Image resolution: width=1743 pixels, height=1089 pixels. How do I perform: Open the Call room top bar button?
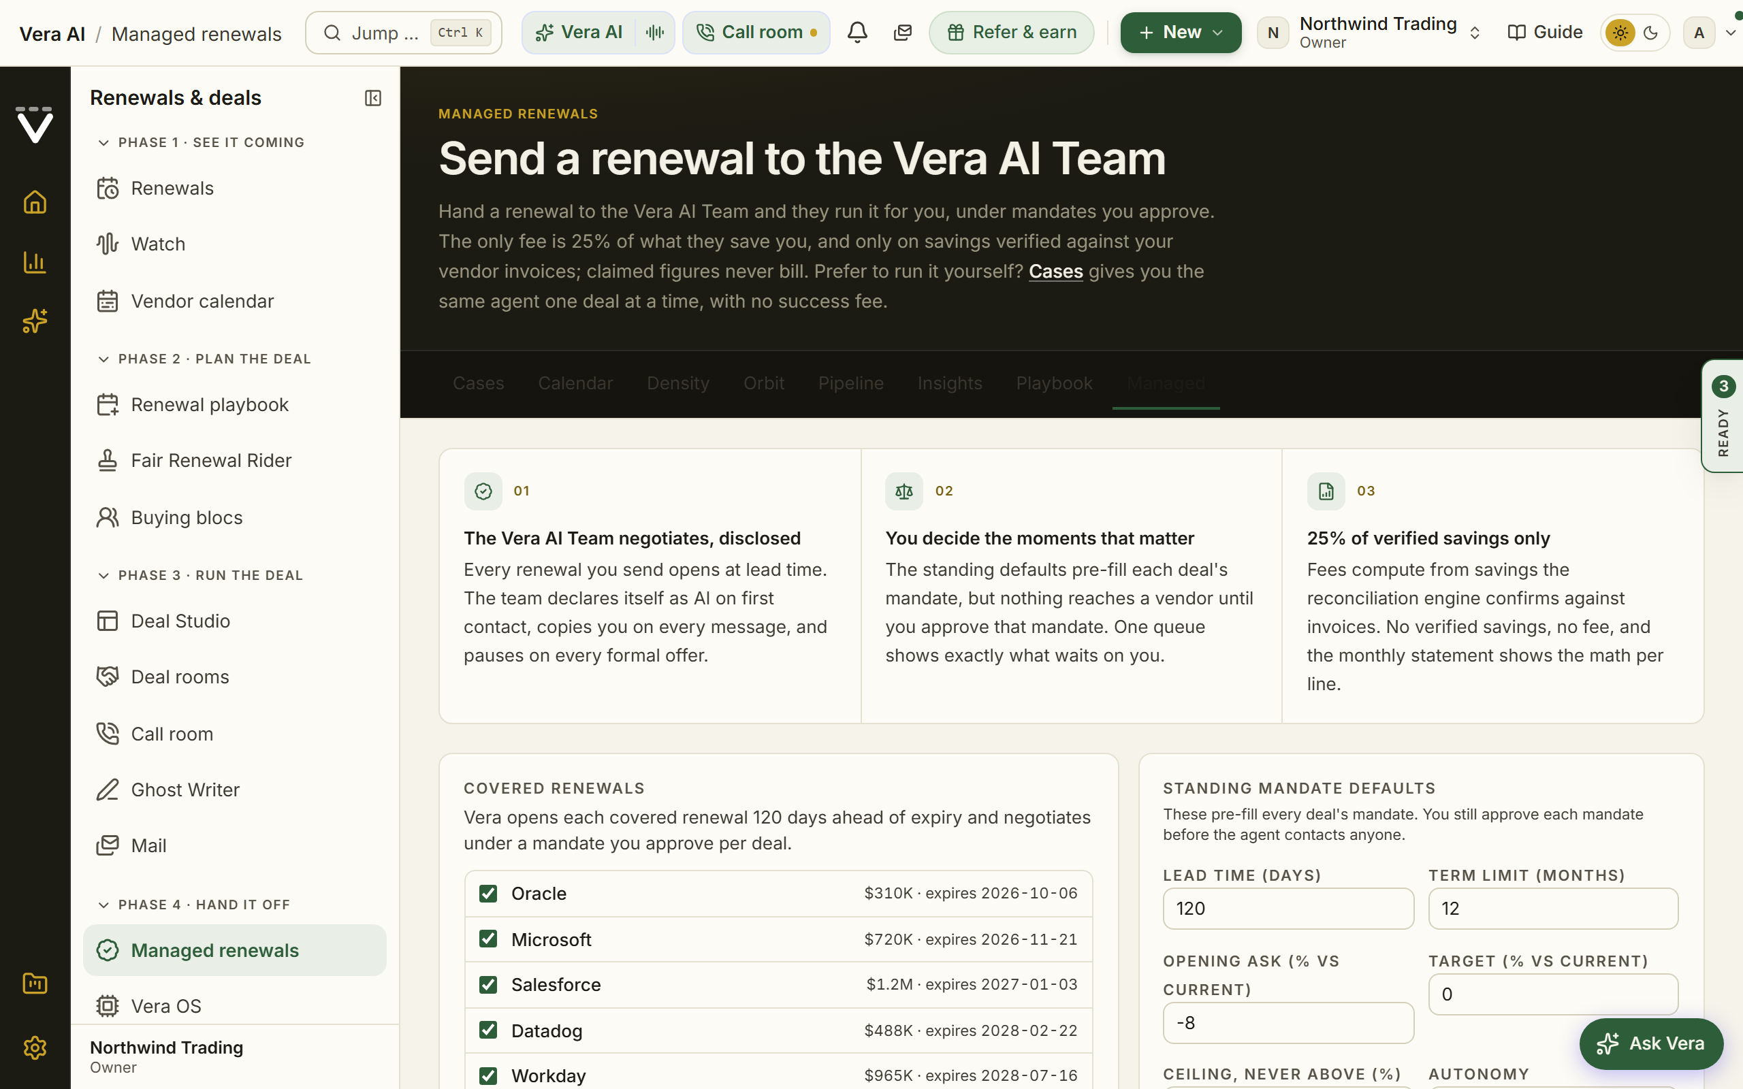tap(756, 33)
